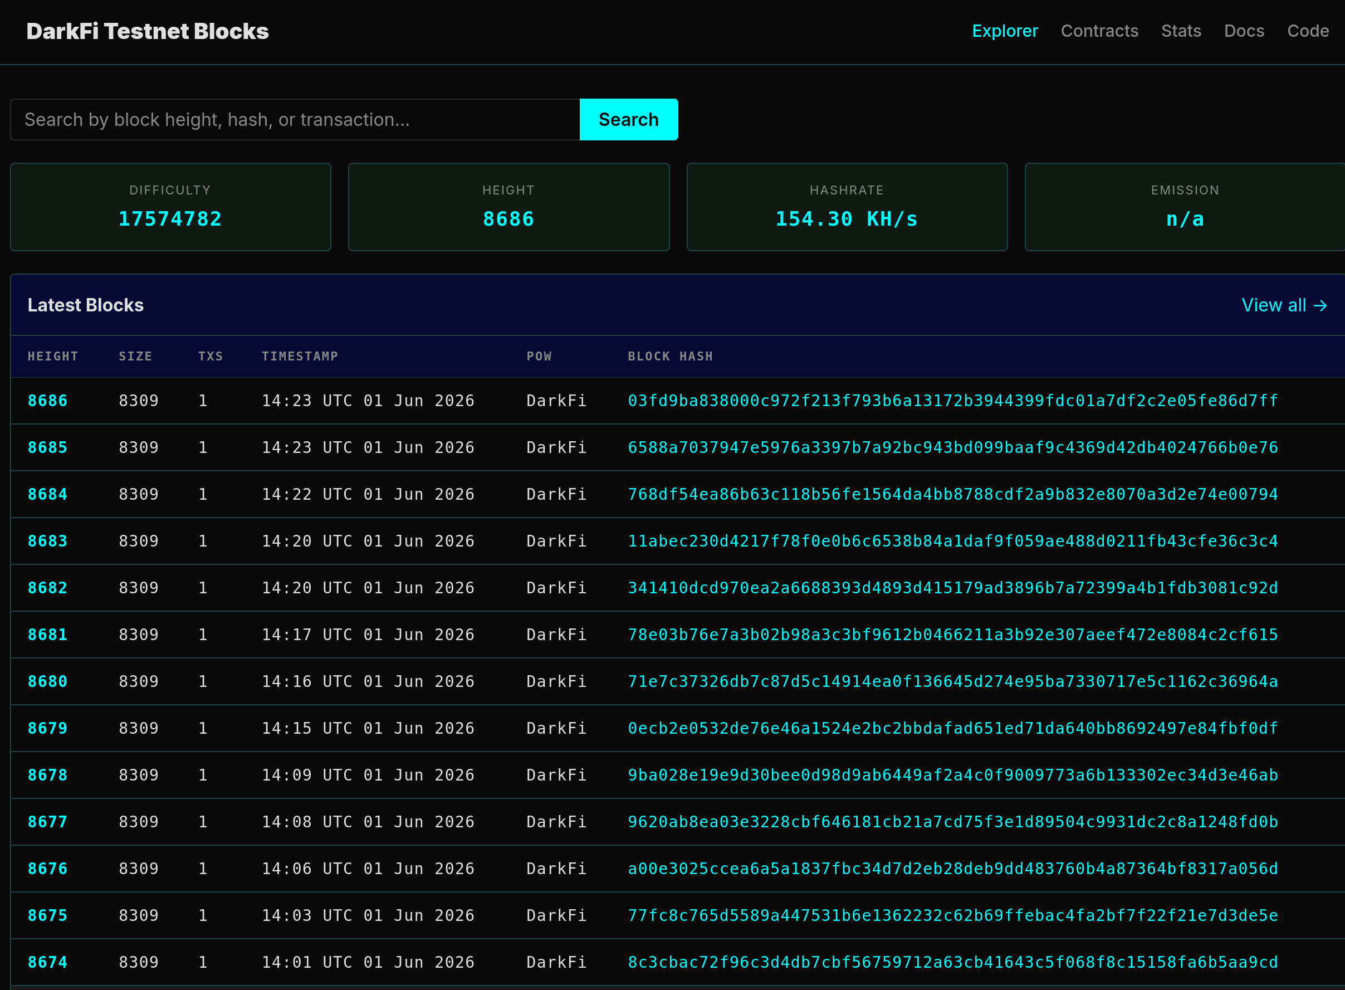This screenshot has width=1345, height=990.
Task: Open block height 8681
Action: pyautogui.click(x=47, y=635)
